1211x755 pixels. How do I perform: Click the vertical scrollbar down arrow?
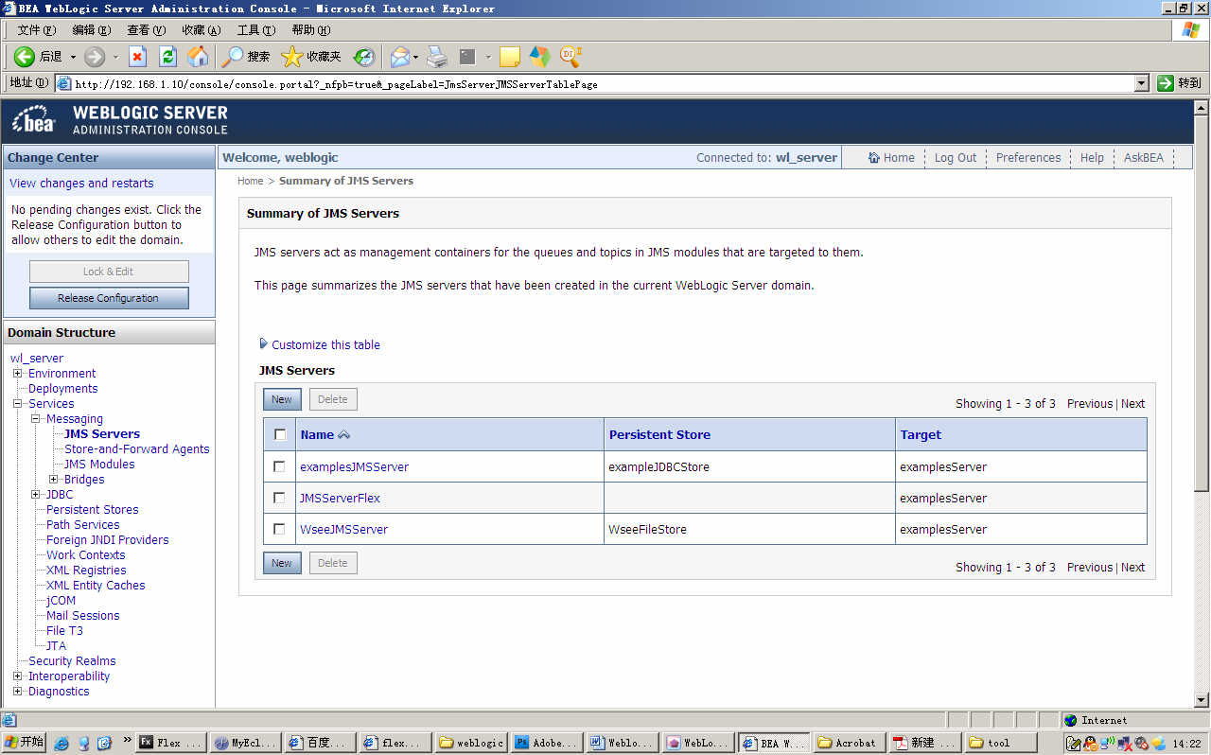click(1202, 700)
